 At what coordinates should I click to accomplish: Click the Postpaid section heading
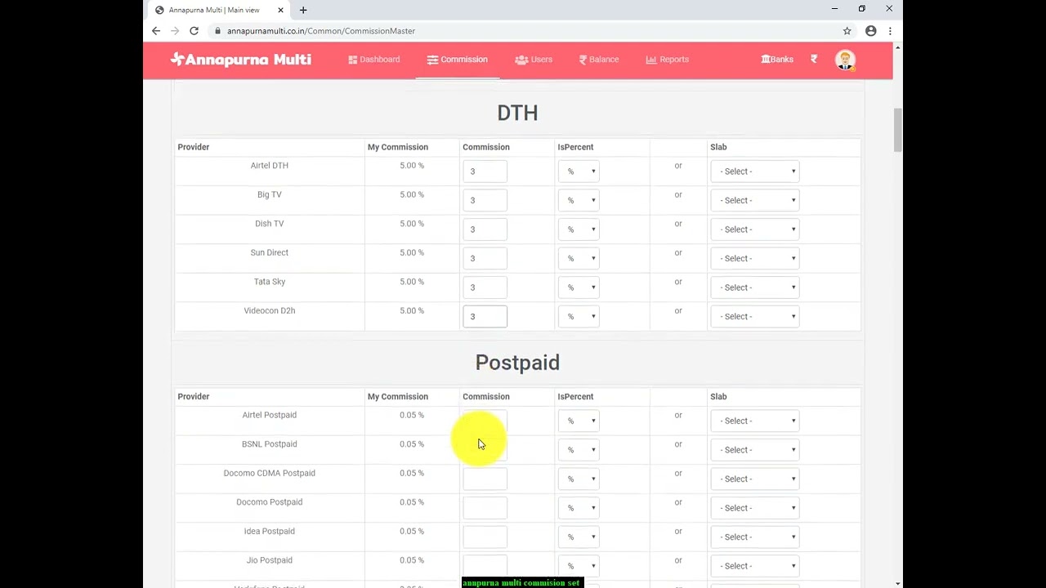[x=517, y=363]
